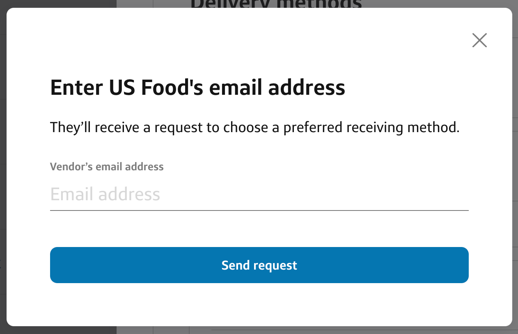Click the blue Send request bar
The height and width of the screenshot is (334, 518).
pyautogui.click(x=259, y=265)
